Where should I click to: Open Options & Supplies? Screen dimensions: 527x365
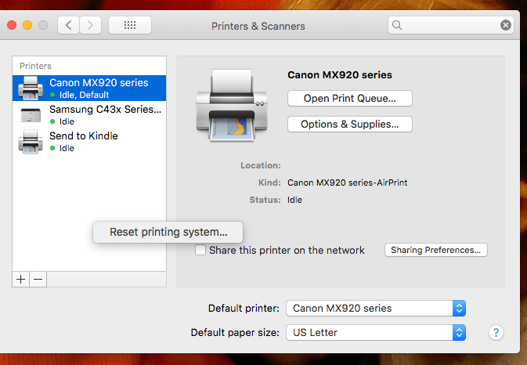coord(349,124)
